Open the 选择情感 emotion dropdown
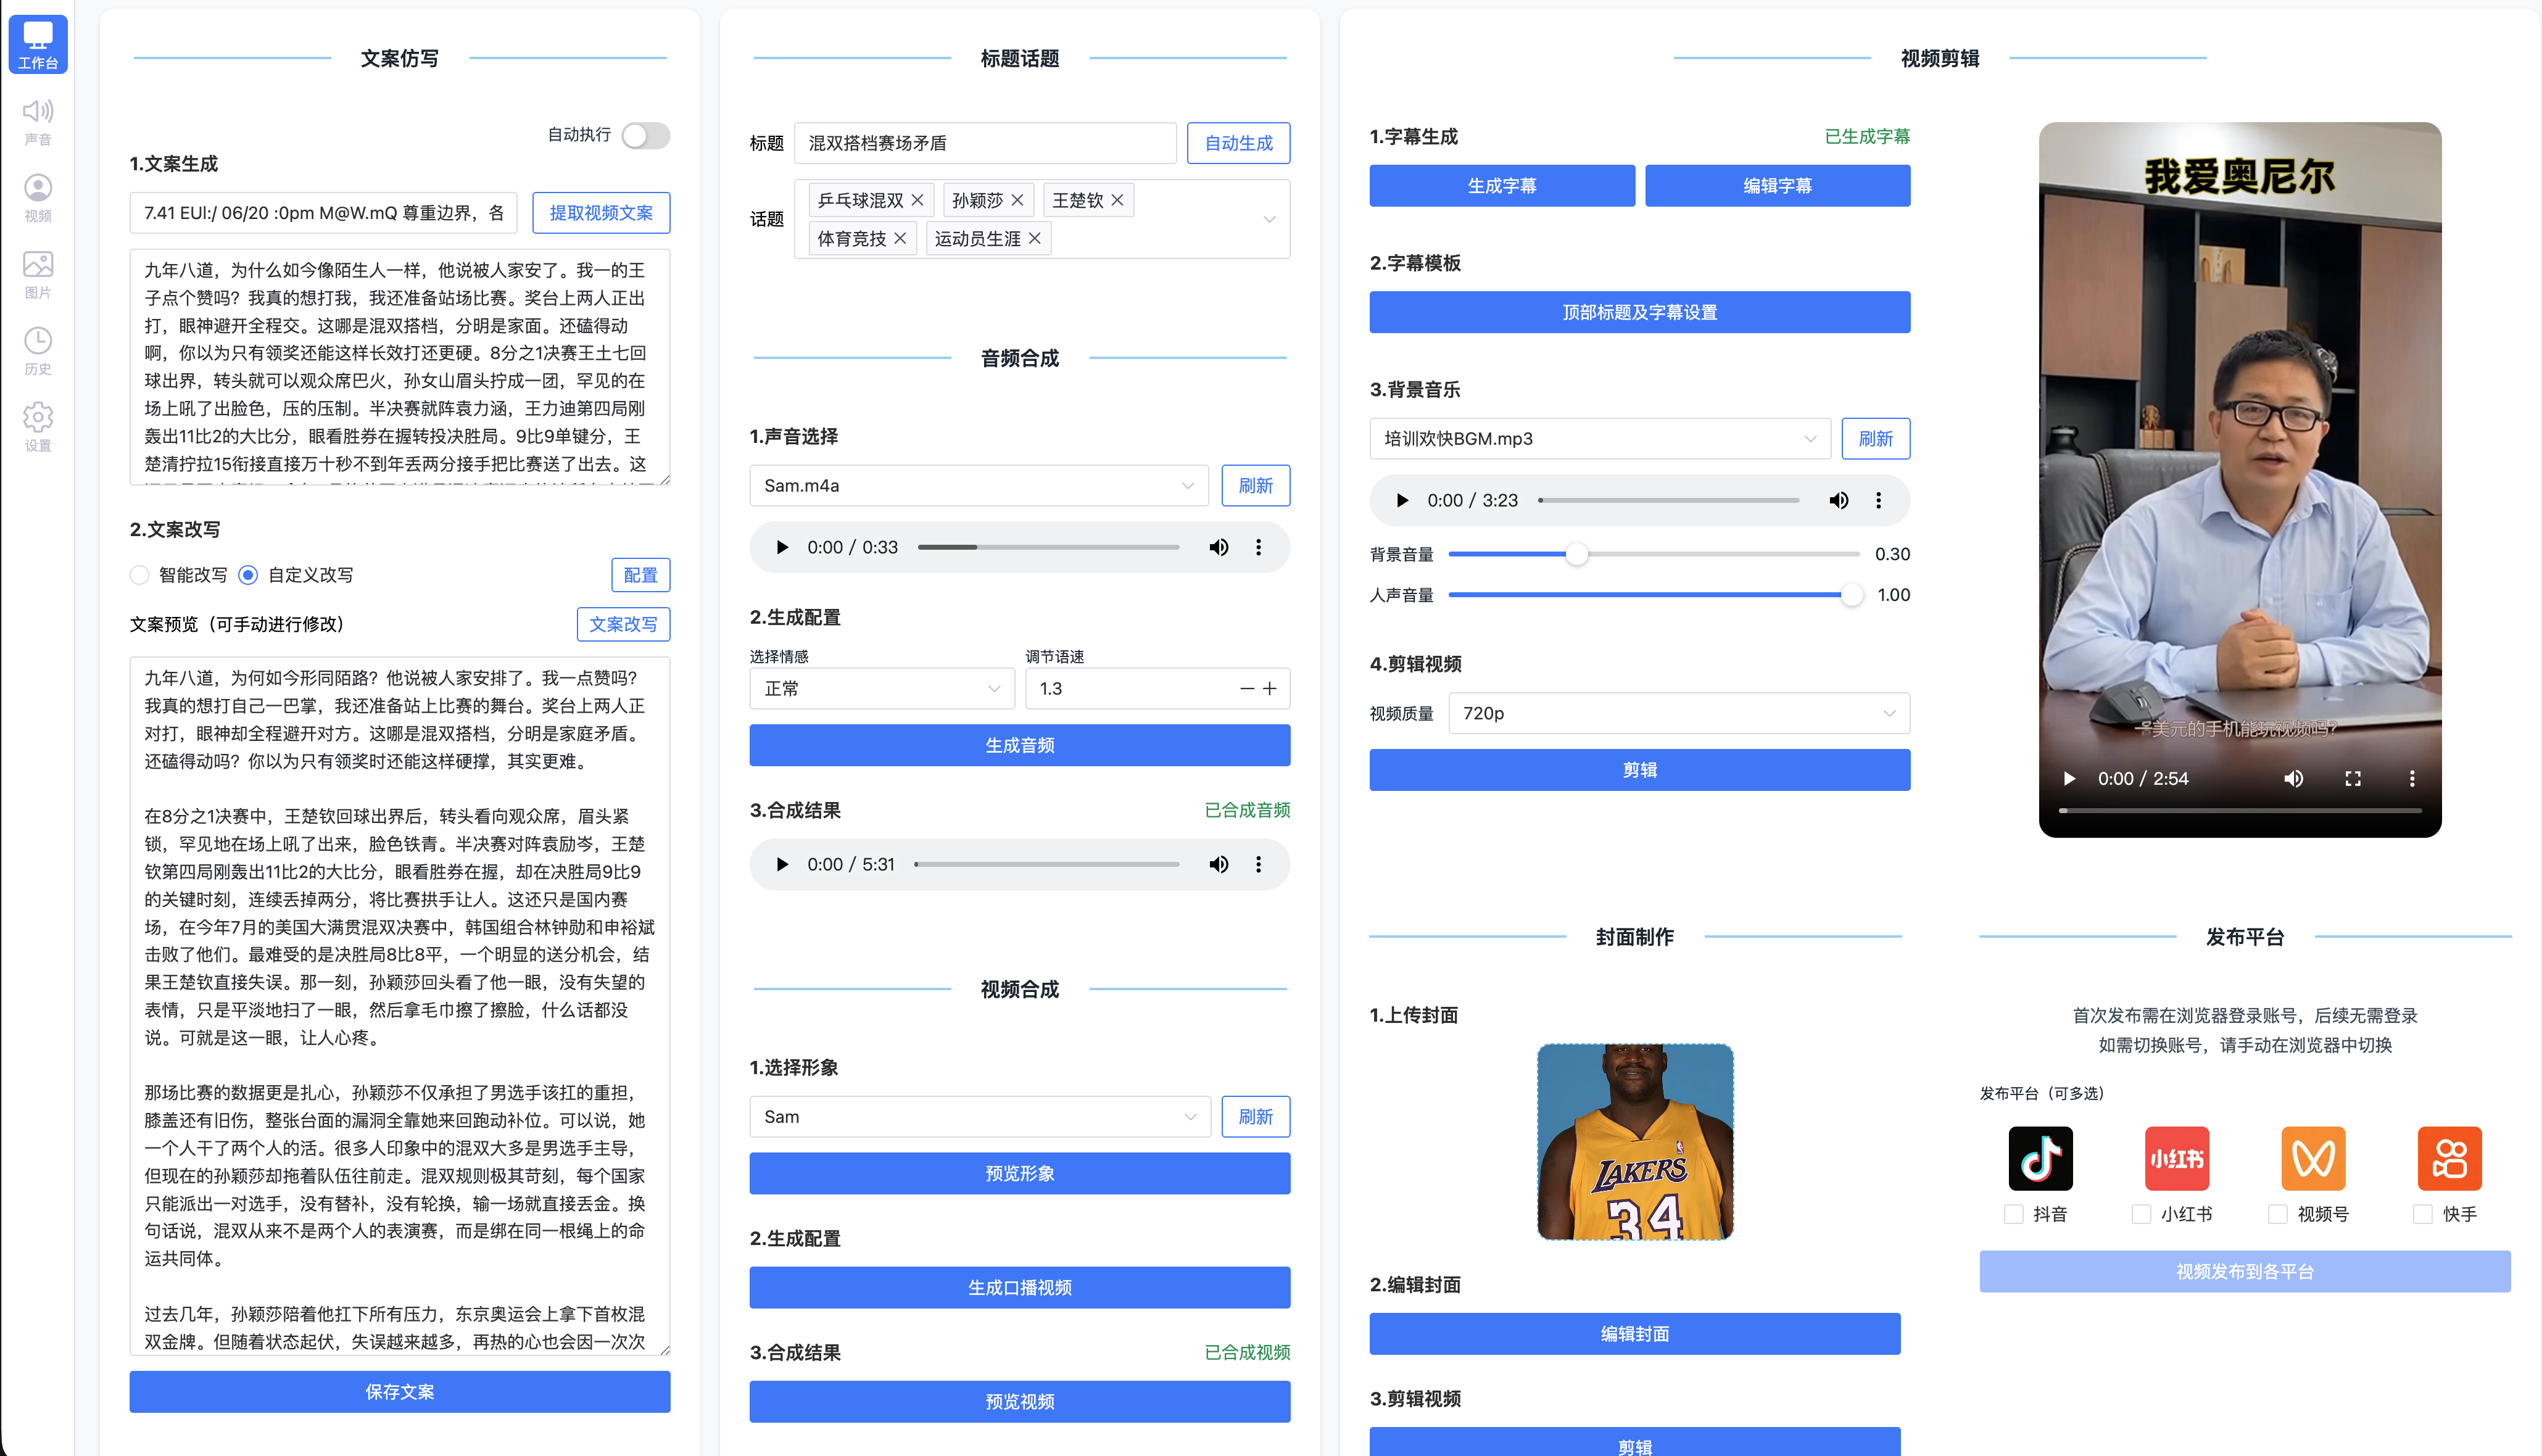The width and height of the screenshot is (2542, 1456). pyautogui.click(x=882, y=688)
